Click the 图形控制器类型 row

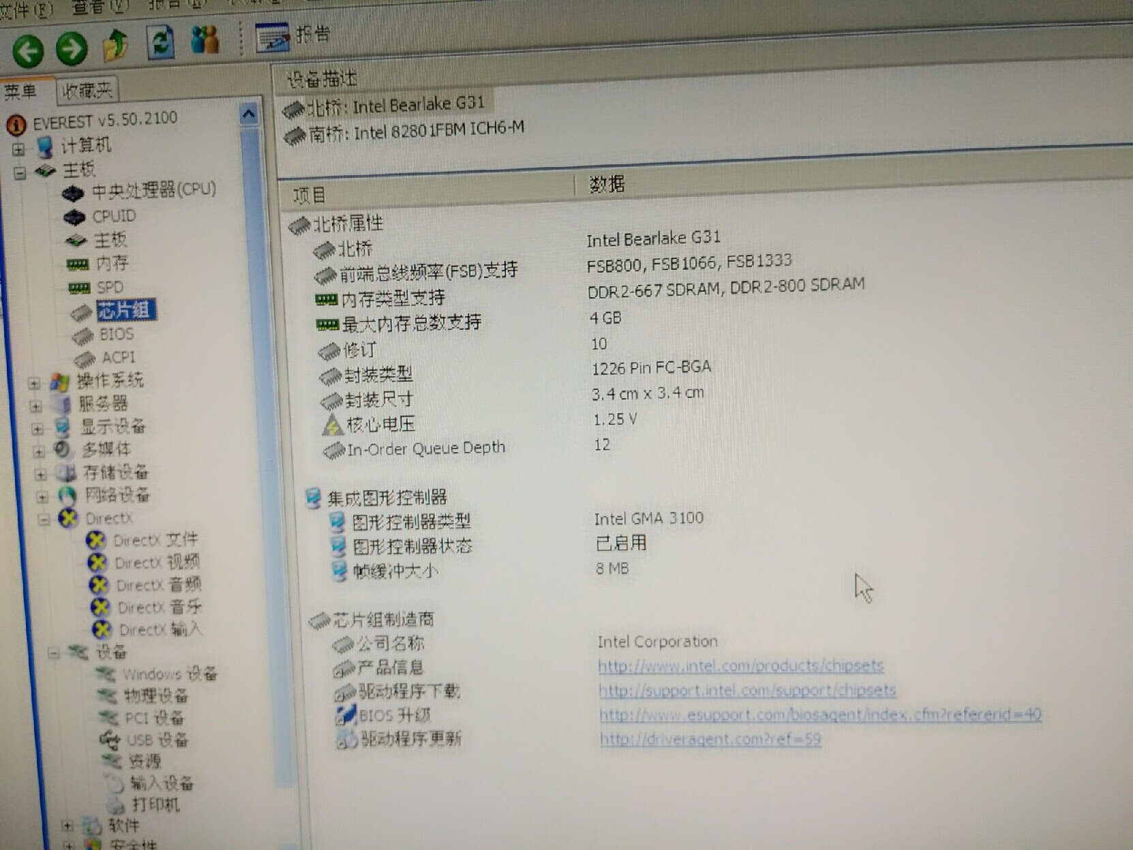(517, 521)
